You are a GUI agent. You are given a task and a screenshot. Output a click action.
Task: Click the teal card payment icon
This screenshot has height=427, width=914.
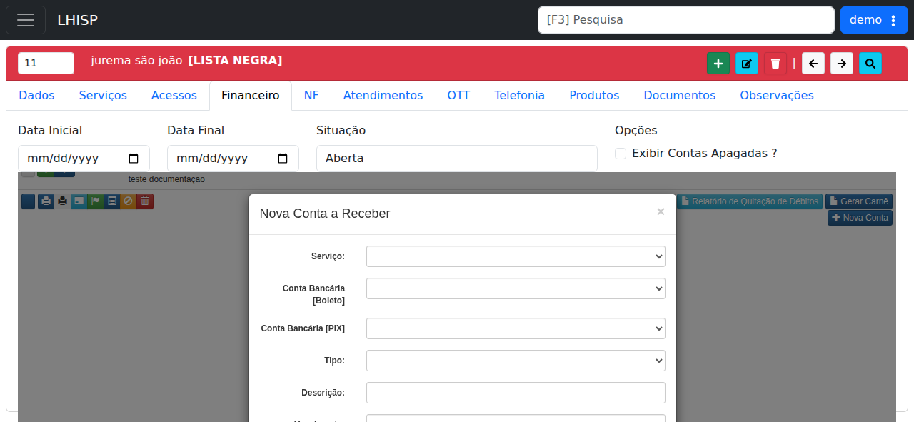(x=79, y=201)
